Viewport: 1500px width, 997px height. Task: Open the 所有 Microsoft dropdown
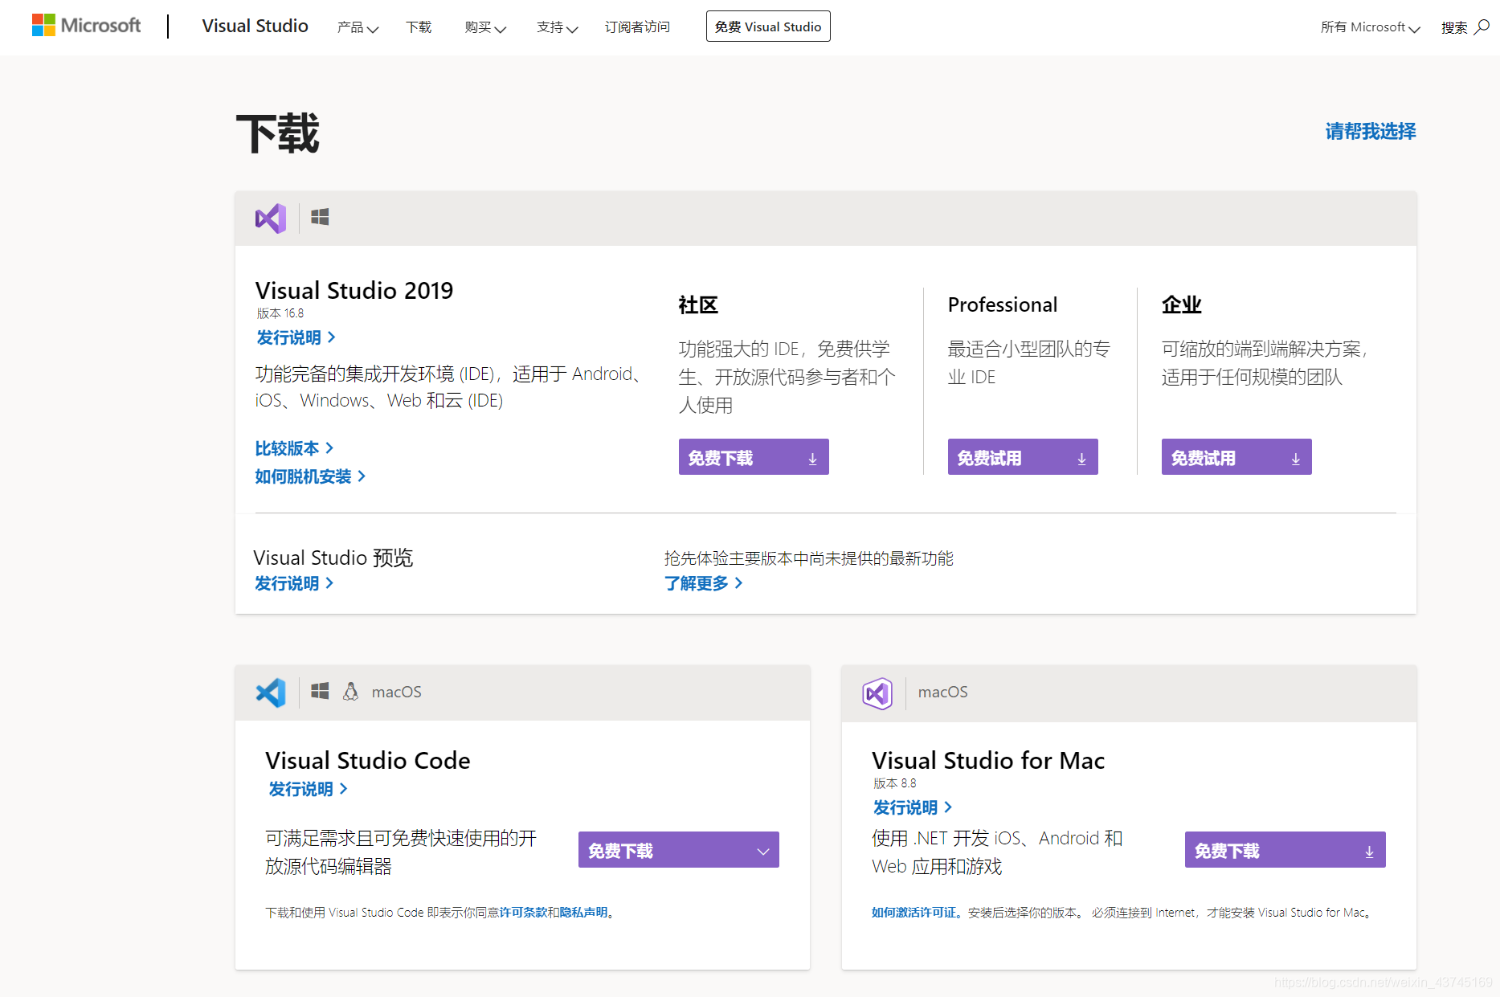[x=1371, y=27]
